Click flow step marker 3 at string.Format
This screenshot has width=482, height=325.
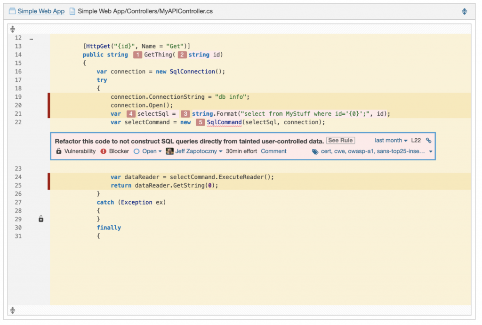(185, 114)
